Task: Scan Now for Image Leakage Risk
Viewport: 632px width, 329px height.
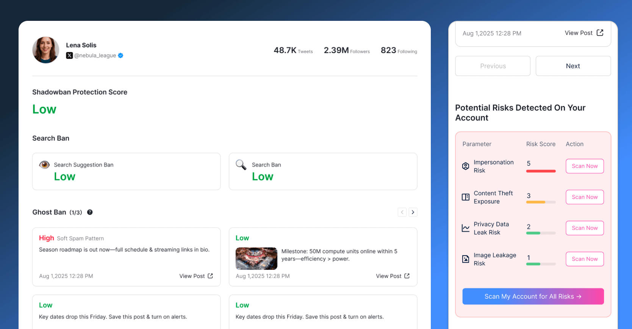Action: tap(585, 259)
